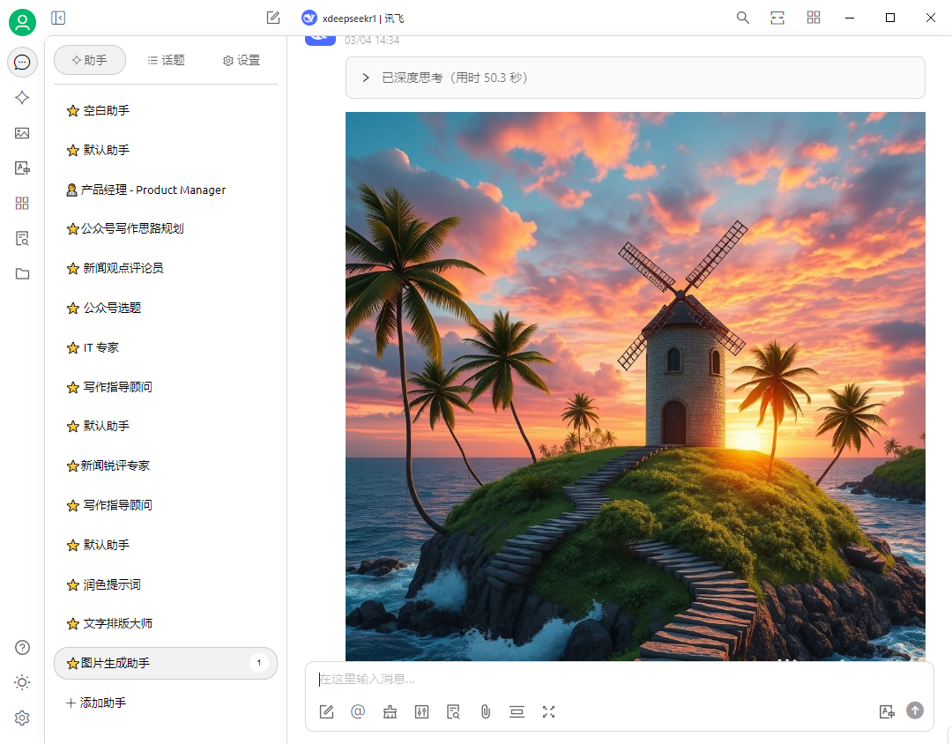Screen dimensions: 952x744
Task: Open the files folder icon in sidebar
Action: [22, 274]
